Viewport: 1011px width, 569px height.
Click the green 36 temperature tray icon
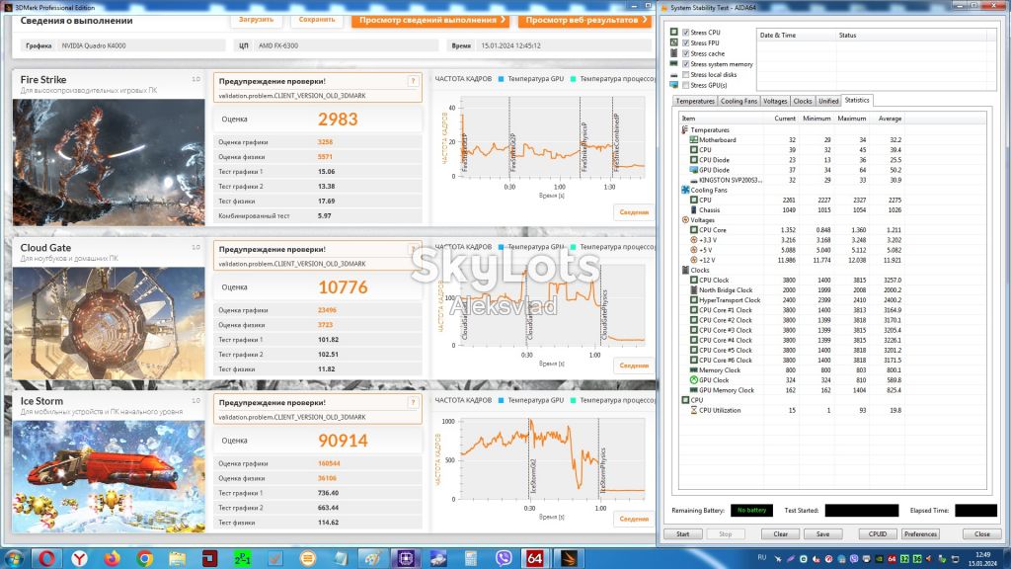(x=917, y=559)
